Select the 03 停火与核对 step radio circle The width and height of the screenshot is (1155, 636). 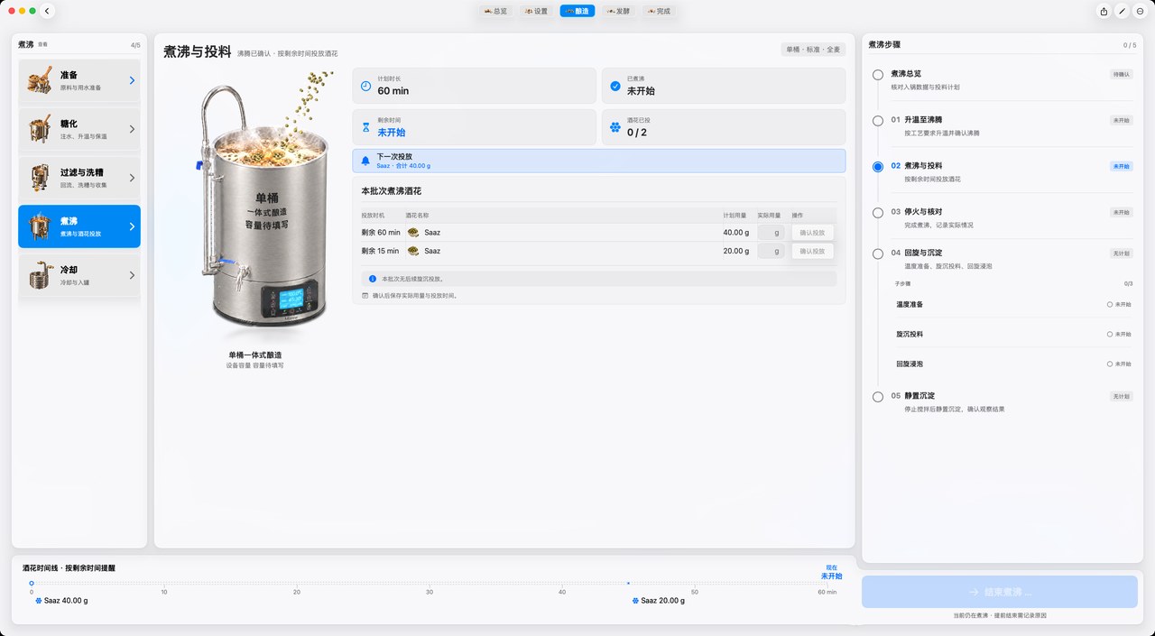tap(878, 212)
